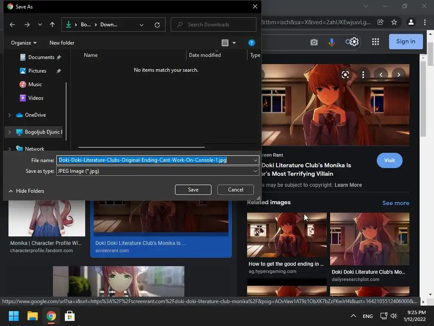Expand the address bar history dropdown
Screen dimensions: 434x326
142,25
